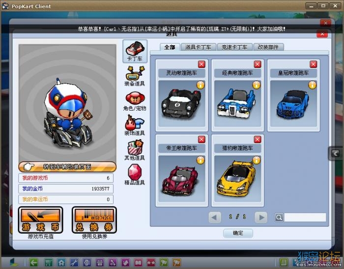Click the character preview on the kart
The image size is (344, 269).
(x=68, y=113)
